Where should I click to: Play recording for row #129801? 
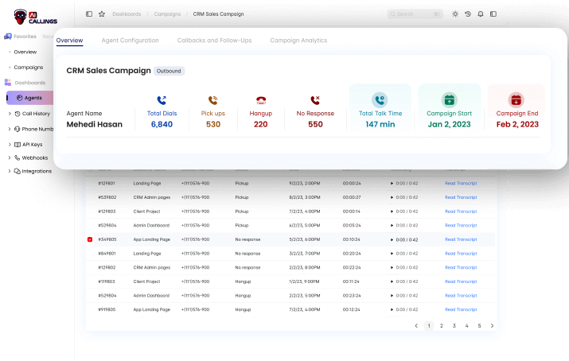tap(392, 184)
